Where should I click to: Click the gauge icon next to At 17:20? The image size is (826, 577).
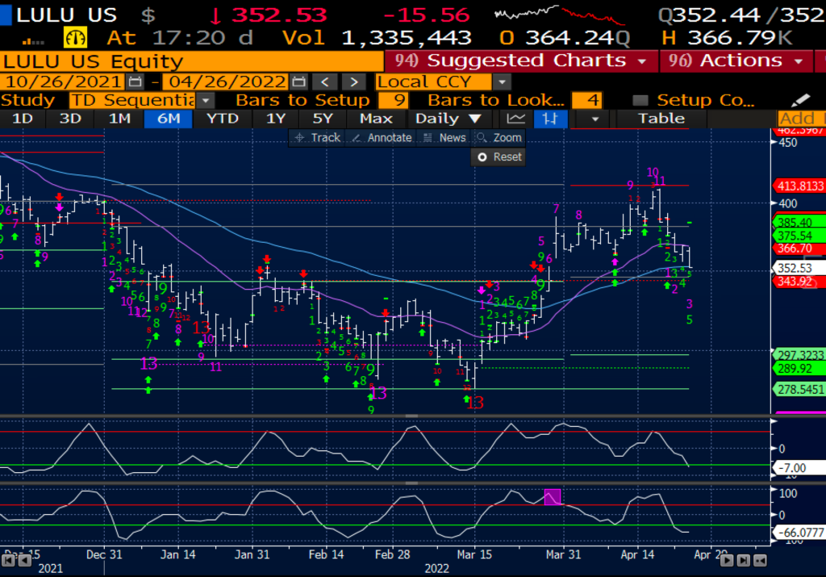pos(75,38)
